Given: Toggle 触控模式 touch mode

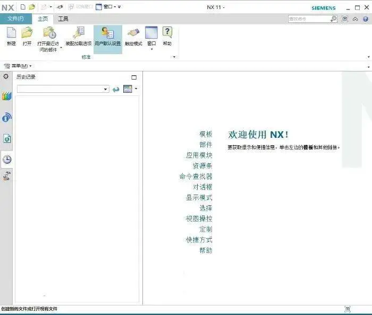Looking at the screenshot, I should point(133,37).
